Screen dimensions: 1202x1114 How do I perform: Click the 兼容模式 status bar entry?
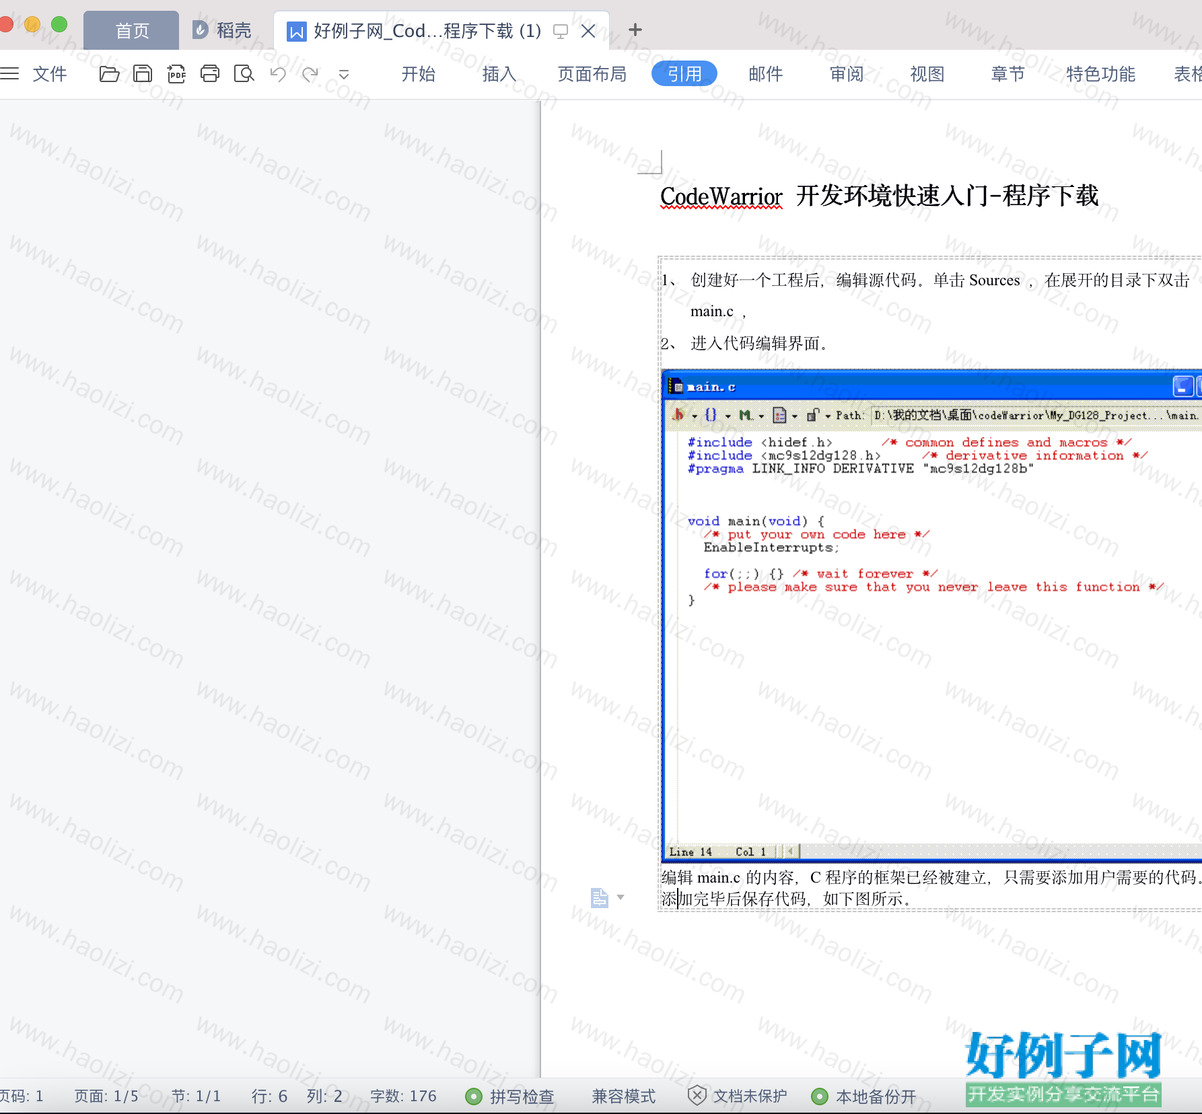624,1097
